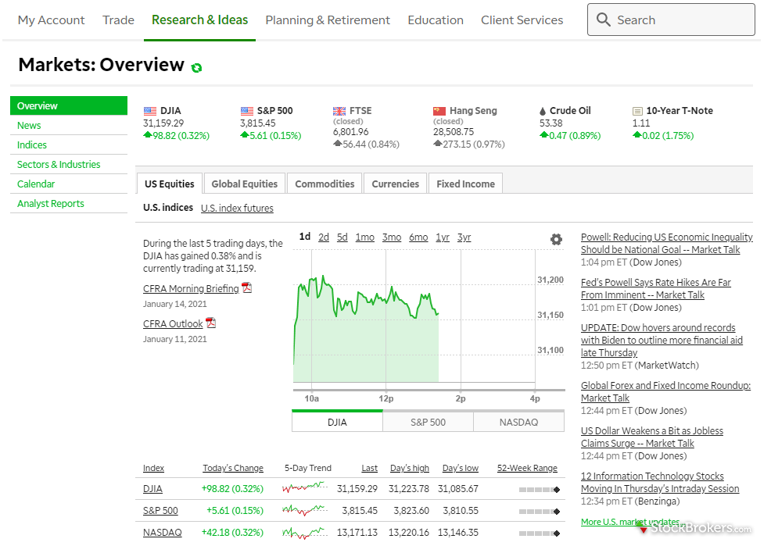Open the NASDAQ link in index table
Screen dimensions: 771x546
163,532
